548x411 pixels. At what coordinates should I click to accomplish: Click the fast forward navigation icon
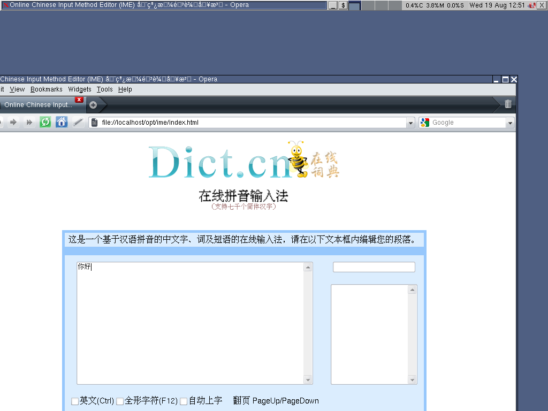pos(29,122)
